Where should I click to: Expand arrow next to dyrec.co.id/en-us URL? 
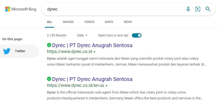pyautogui.click(x=107, y=86)
